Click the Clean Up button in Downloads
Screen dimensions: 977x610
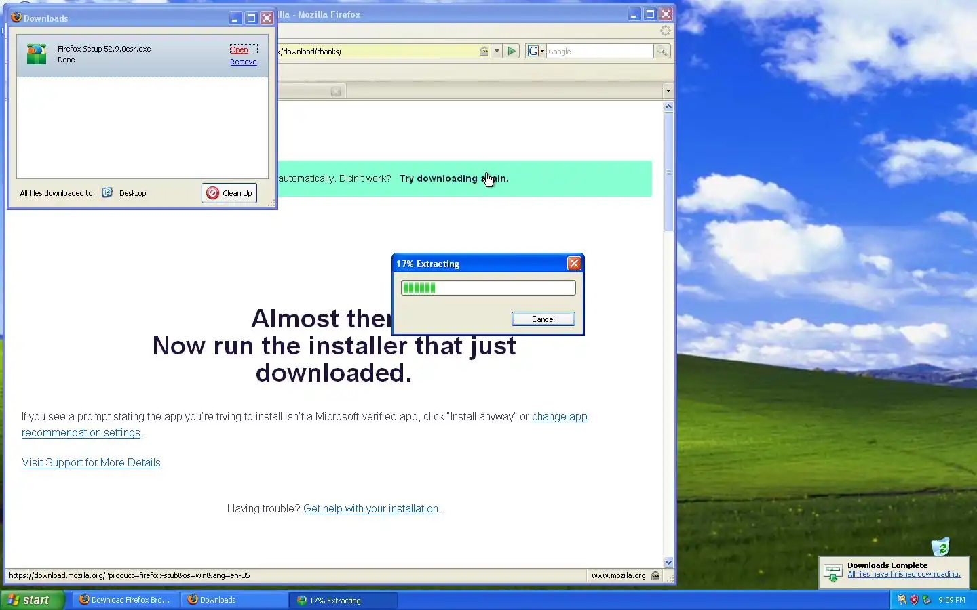[x=229, y=193]
